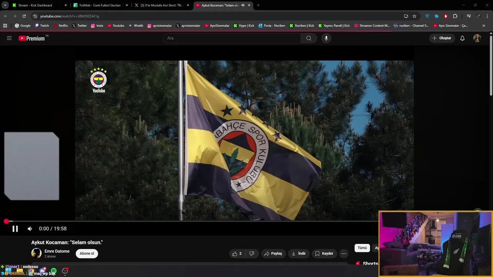Switch to the FotMob - Canlı Futbol Skorları tab
Viewport: 493px width, 277px height.
(100, 5)
